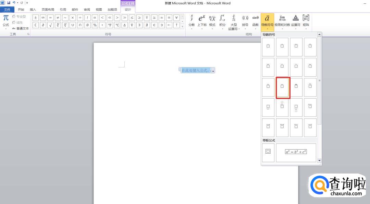The image size is (370, 204).
Task: Insert the for-all (∀) symbol
Action: (x=176, y=18)
